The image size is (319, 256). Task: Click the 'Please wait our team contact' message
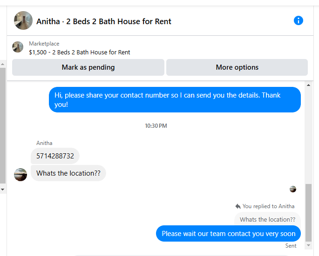click(x=228, y=233)
